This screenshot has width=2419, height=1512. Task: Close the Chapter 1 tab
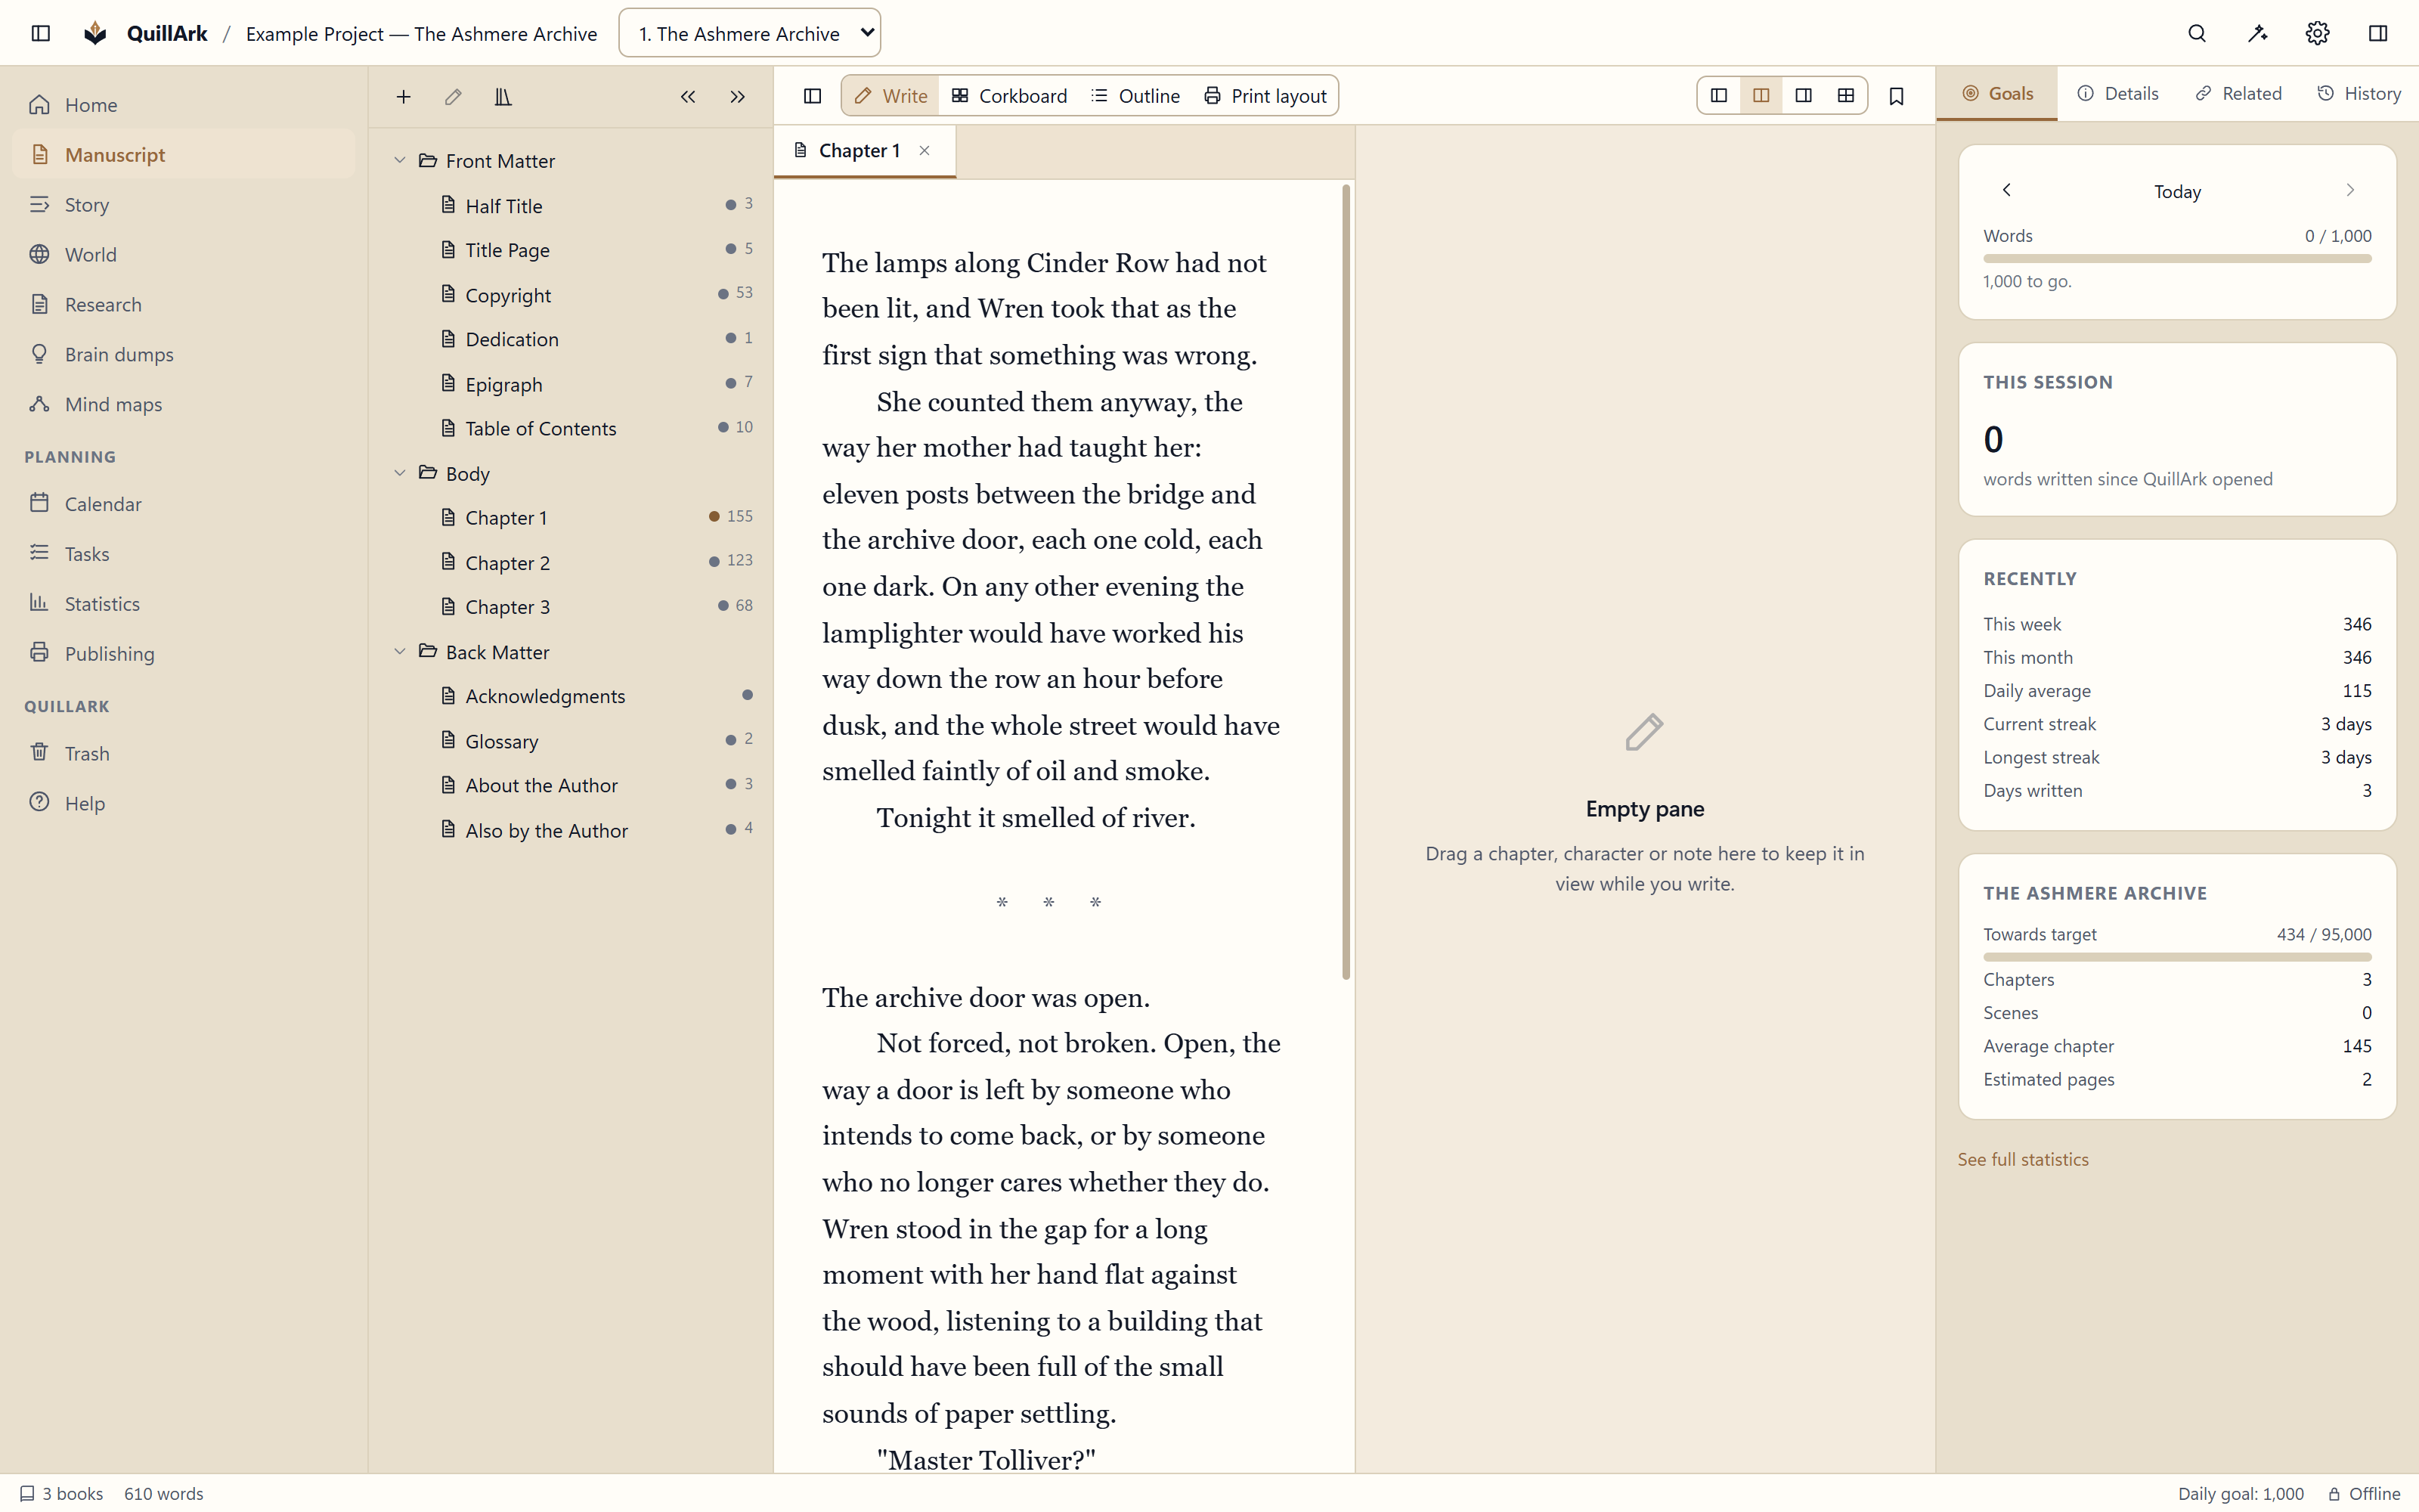click(x=925, y=150)
